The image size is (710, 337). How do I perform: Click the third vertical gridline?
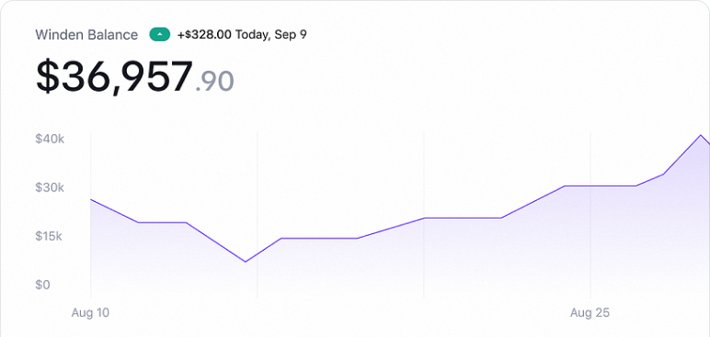(x=424, y=215)
